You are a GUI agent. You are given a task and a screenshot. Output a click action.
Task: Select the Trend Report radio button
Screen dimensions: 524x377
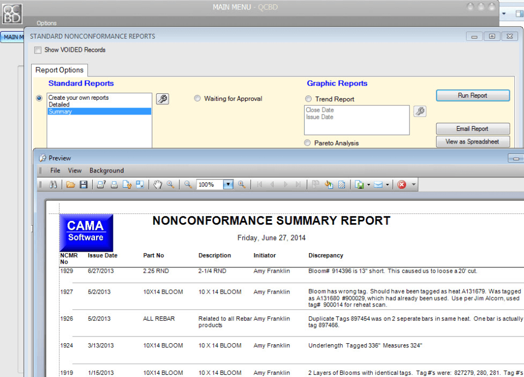308,99
